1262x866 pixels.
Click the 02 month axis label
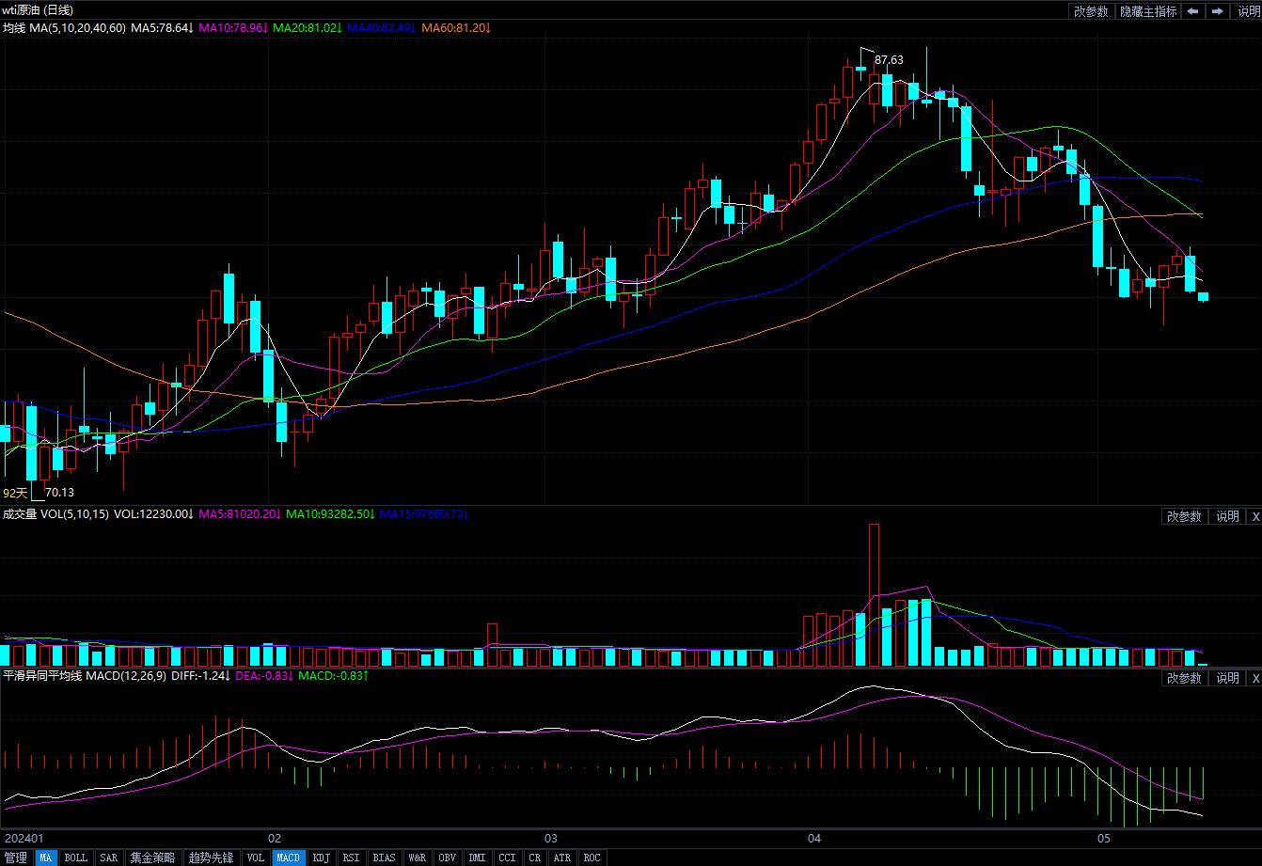[275, 837]
